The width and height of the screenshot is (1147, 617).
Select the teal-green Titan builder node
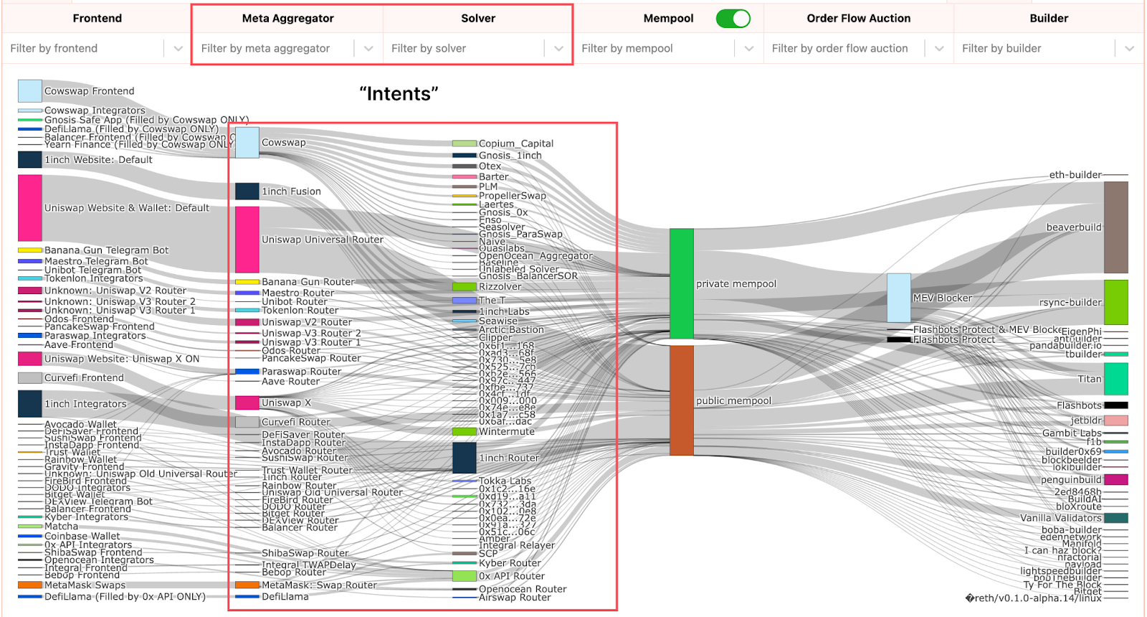pyautogui.click(x=1116, y=379)
